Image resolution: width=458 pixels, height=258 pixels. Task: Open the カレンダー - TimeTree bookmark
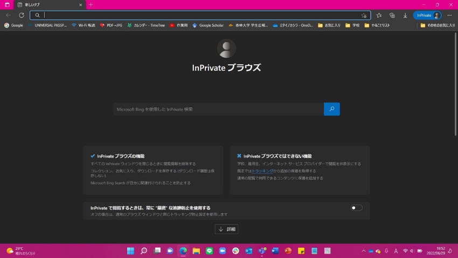[x=146, y=25]
